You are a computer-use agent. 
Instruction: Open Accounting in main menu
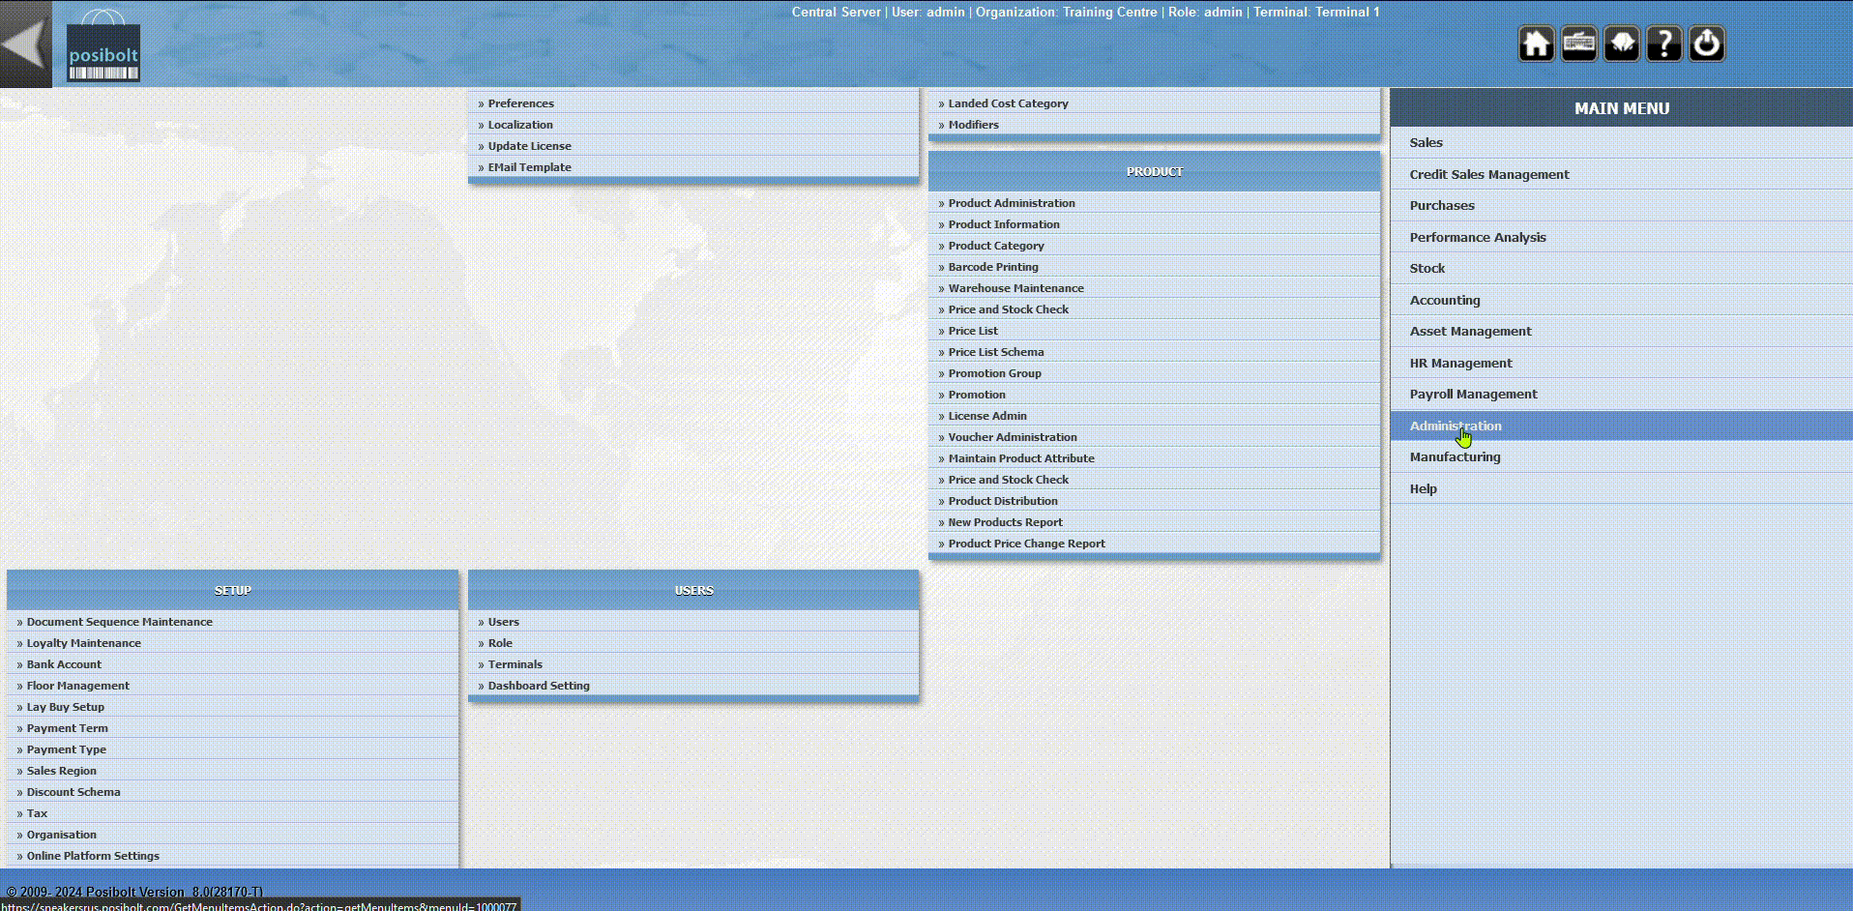coord(1444,300)
